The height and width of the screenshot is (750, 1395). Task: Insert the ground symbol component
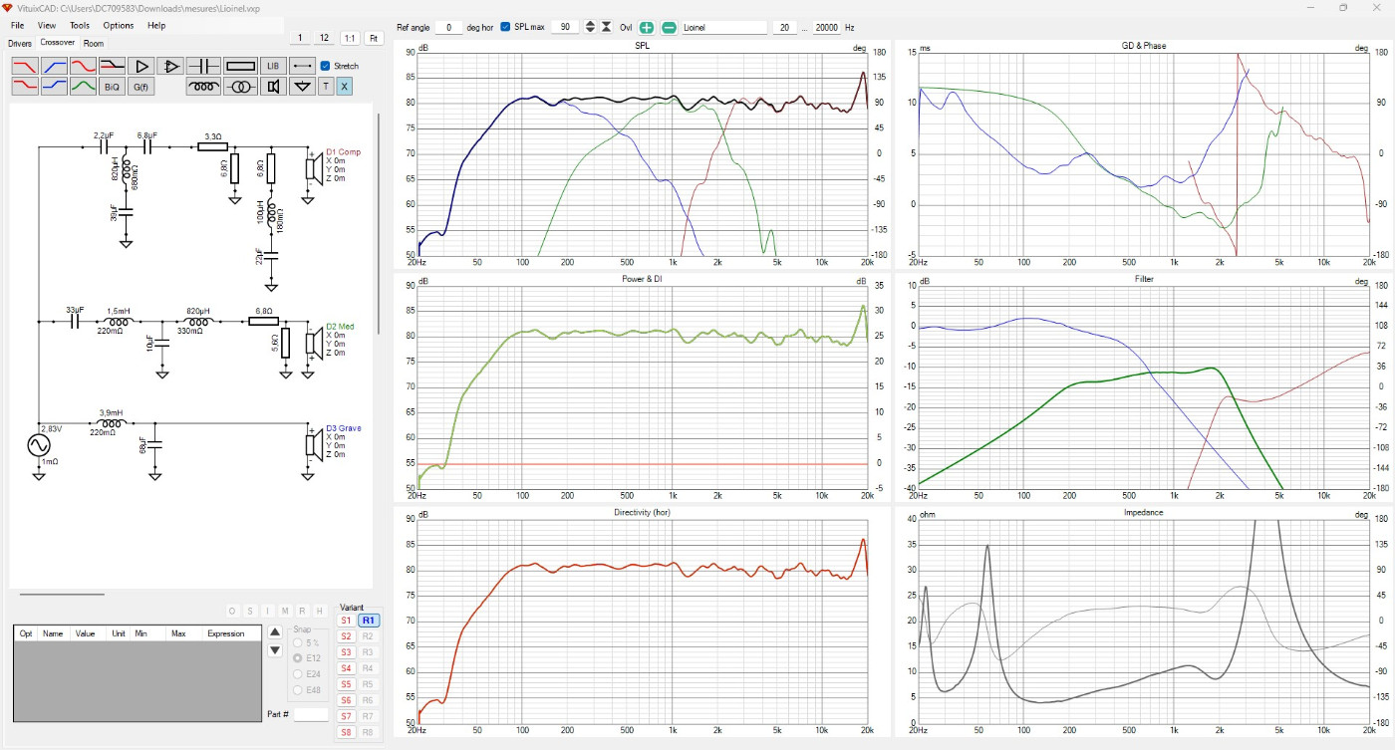coord(302,87)
